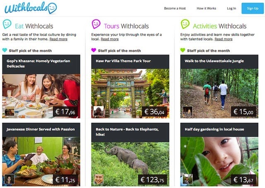265x188 pixels.
Task: Click the teal Eat Withlocals smiley icon
Action: [x=7, y=24]
